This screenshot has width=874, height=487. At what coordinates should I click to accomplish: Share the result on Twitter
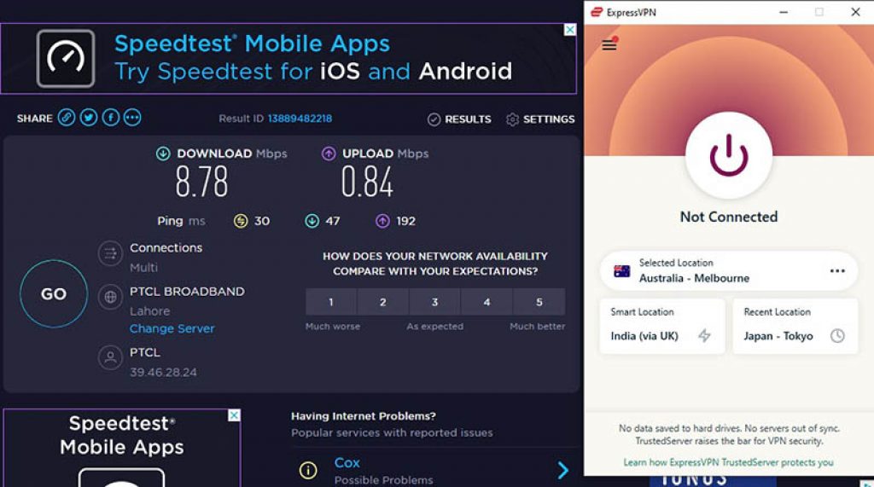pos(89,118)
